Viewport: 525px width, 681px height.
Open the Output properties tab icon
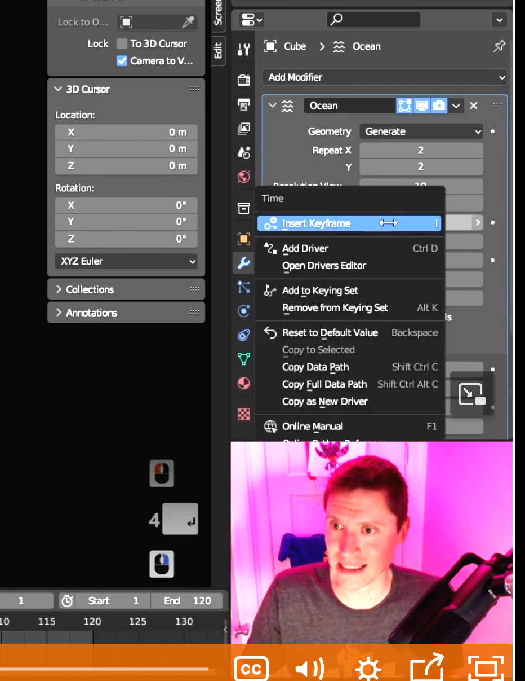[243, 104]
